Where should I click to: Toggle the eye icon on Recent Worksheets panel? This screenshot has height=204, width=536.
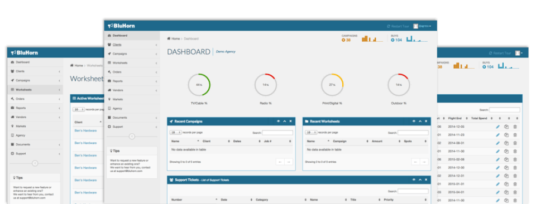coord(414,121)
